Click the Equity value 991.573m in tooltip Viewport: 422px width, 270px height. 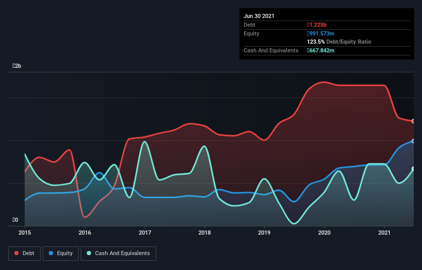pos(321,33)
